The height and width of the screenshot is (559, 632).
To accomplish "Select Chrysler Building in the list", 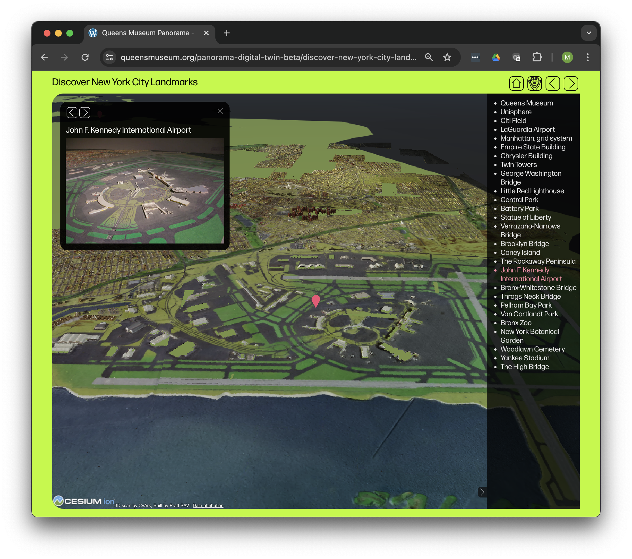I will (x=526, y=156).
